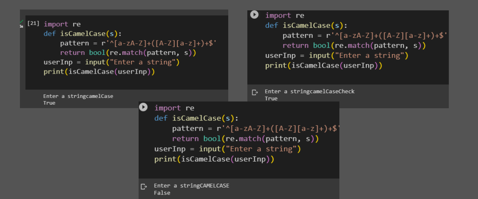The width and height of the screenshot is (478, 199).
Task: Click the 'False' output result
Action: 162,193
